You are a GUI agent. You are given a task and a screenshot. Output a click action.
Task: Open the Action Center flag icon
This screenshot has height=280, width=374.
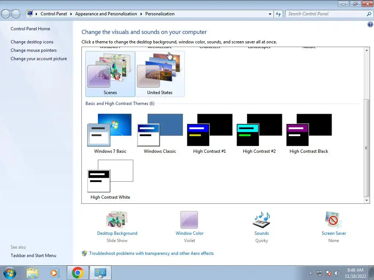click(x=328, y=273)
